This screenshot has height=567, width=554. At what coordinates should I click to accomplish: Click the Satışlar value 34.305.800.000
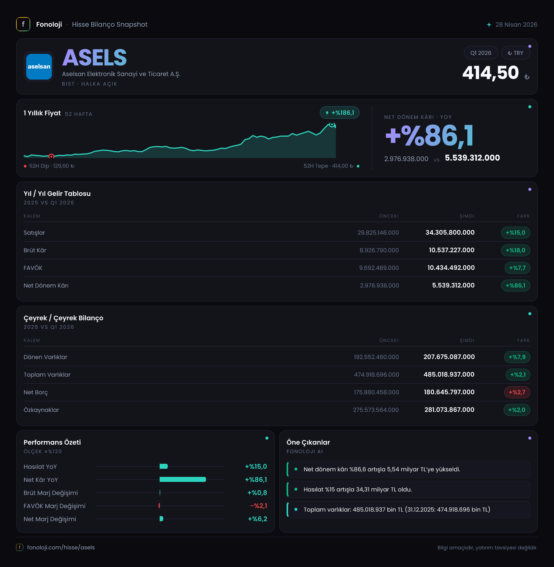pos(450,232)
